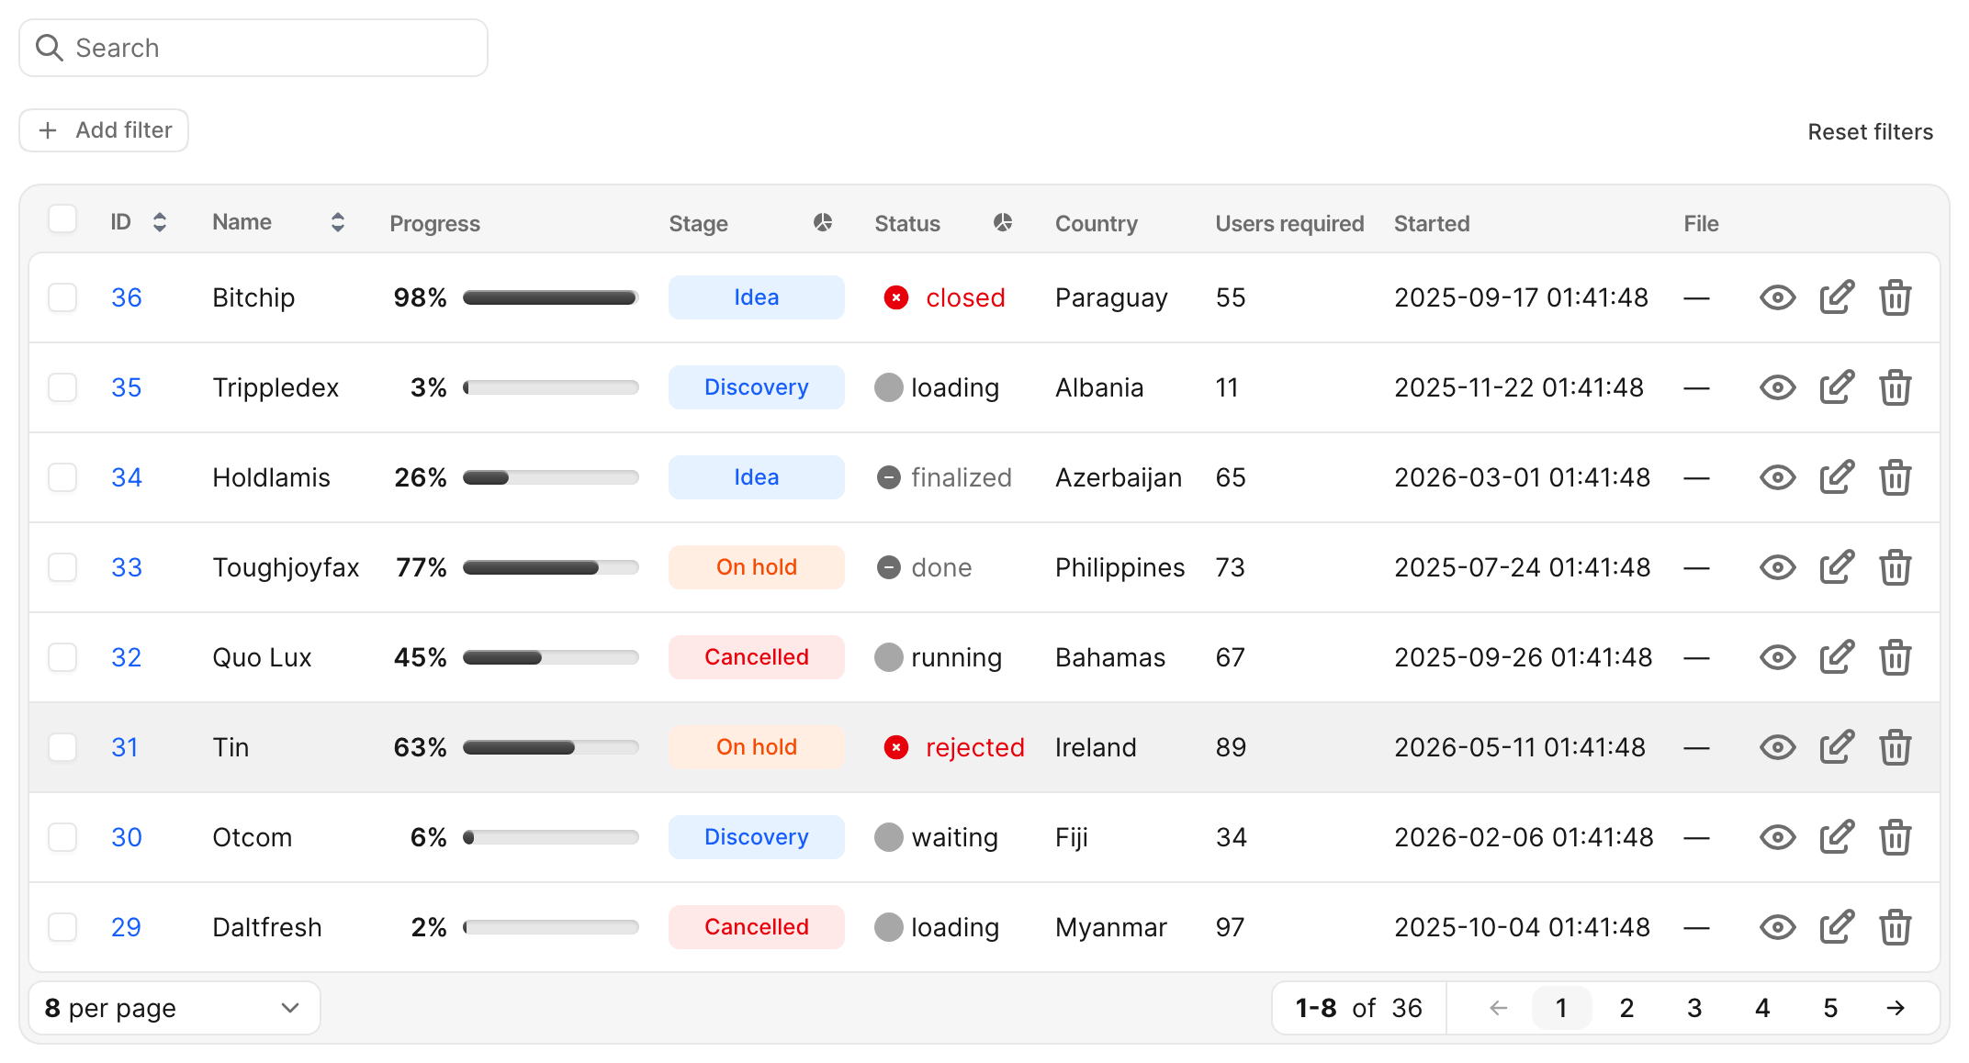
Task: Delete the Quo Lux row
Action: pyautogui.click(x=1895, y=657)
